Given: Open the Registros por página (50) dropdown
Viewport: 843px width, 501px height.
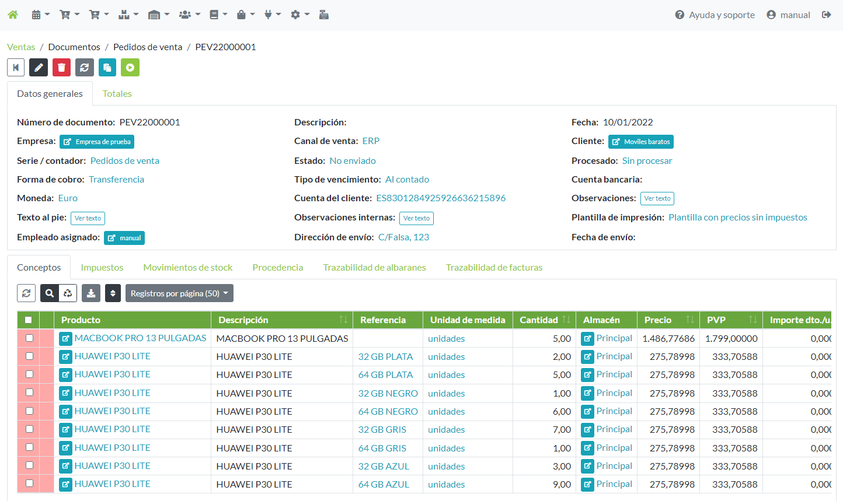Looking at the screenshot, I should click(179, 293).
